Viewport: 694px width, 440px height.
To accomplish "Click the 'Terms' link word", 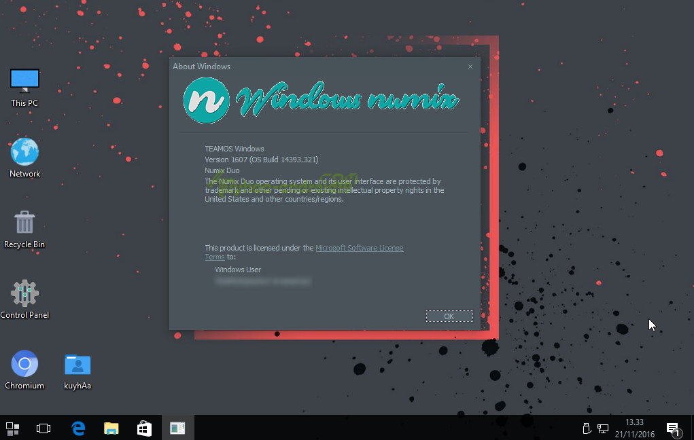I will [x=215, y=257].
